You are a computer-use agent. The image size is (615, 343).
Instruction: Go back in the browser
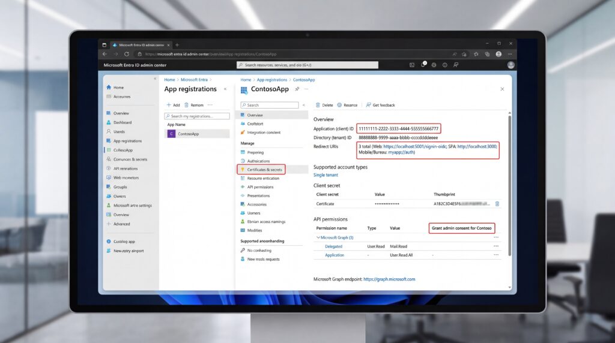(x=105, y=54)
